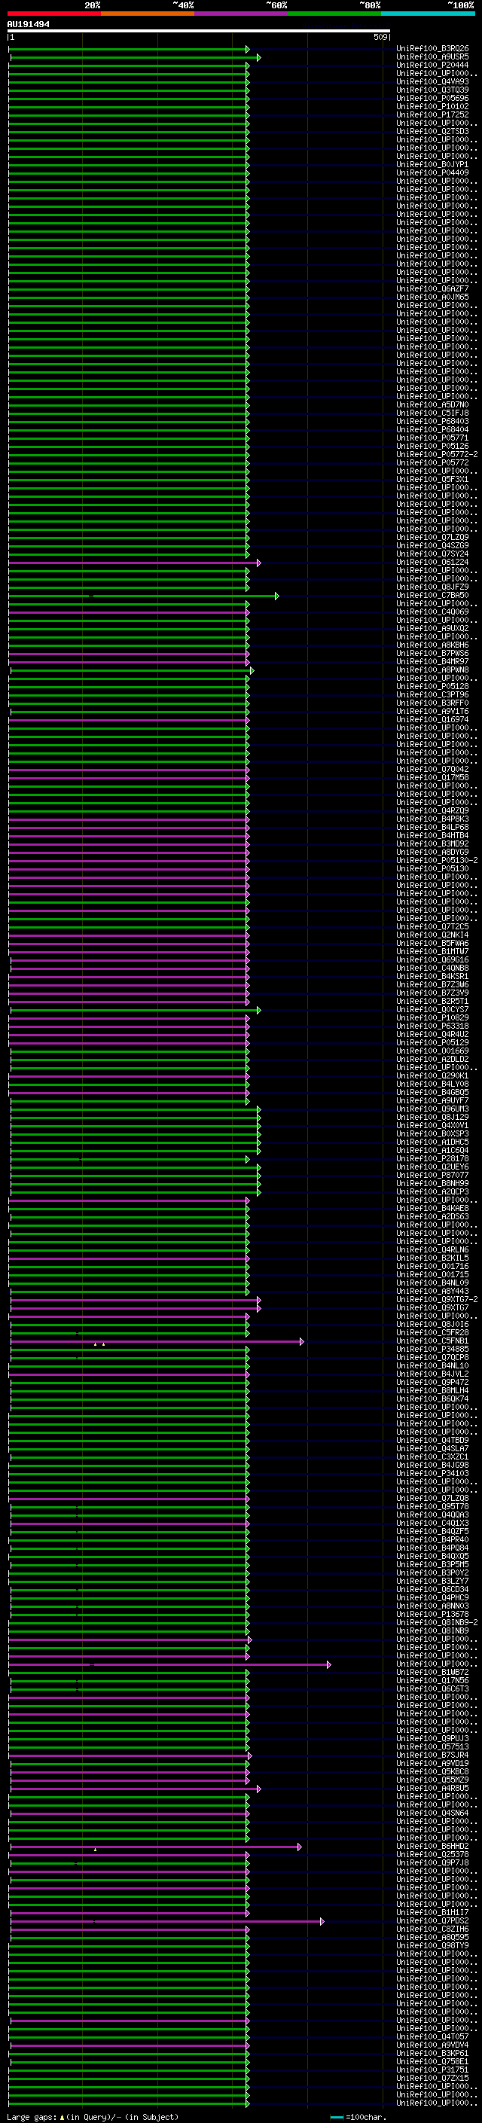Image resolution: width=482 pixels, height=2123 pixels.
Task: Select hit UniRef100_P05696
Action: pyautogui.click(x=432, y=98)
